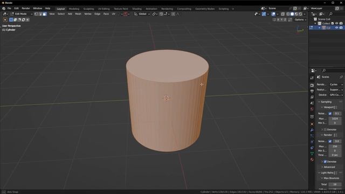This screenshot has height=194, width=345.
Task: Switch to solid viewport shading
Action: 292,14
